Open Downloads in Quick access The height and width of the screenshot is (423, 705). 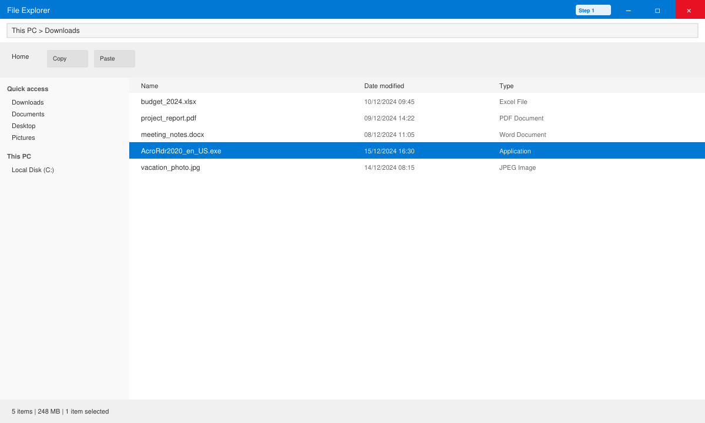pos(28,102)
